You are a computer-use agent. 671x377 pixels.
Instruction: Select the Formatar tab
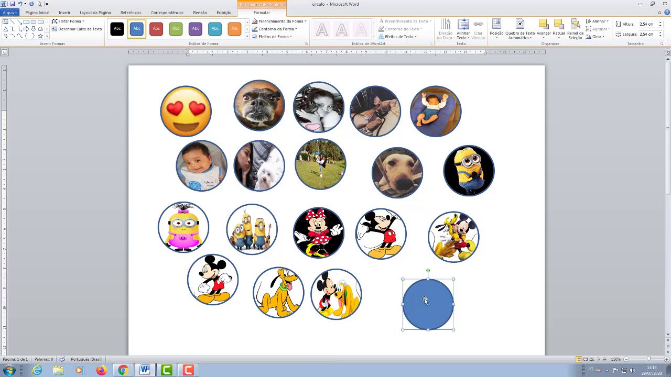point(262,13)
